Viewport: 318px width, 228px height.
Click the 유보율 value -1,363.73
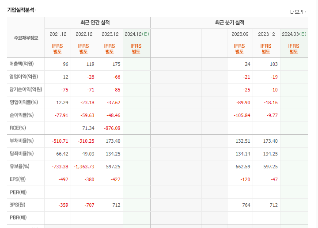coord(83,167)
